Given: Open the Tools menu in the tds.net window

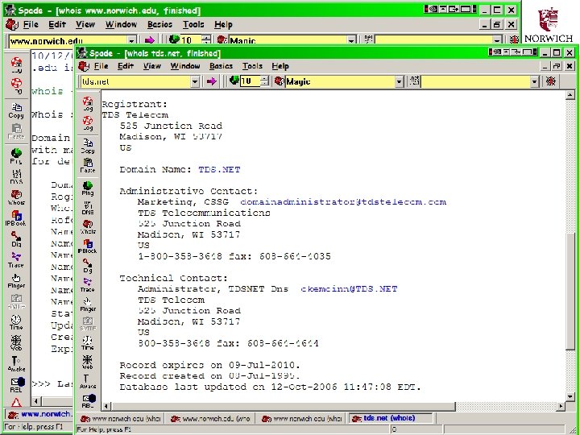Looking at the screenshot, I should pos(252,66).
